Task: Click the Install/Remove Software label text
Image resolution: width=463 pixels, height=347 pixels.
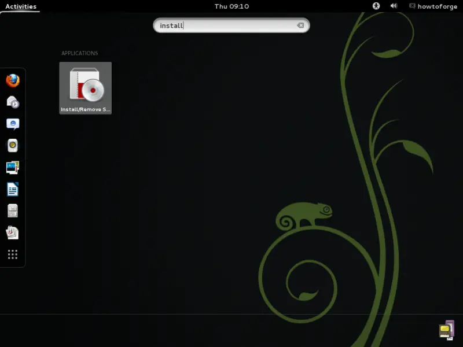Action: point(85,109)
